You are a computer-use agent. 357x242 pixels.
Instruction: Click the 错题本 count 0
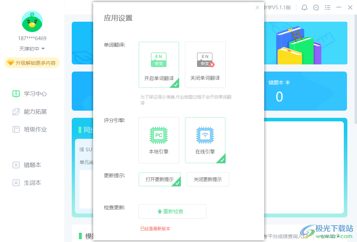pyautogui.click(x=280, y=97)
